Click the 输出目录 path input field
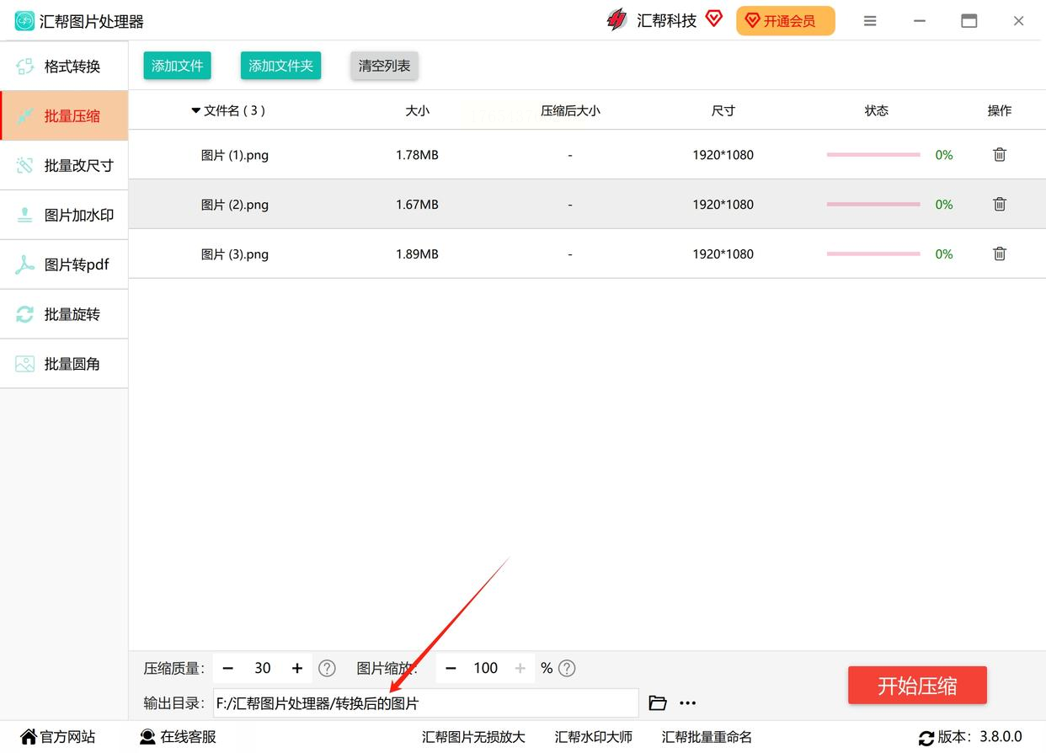 click(425, 703)
